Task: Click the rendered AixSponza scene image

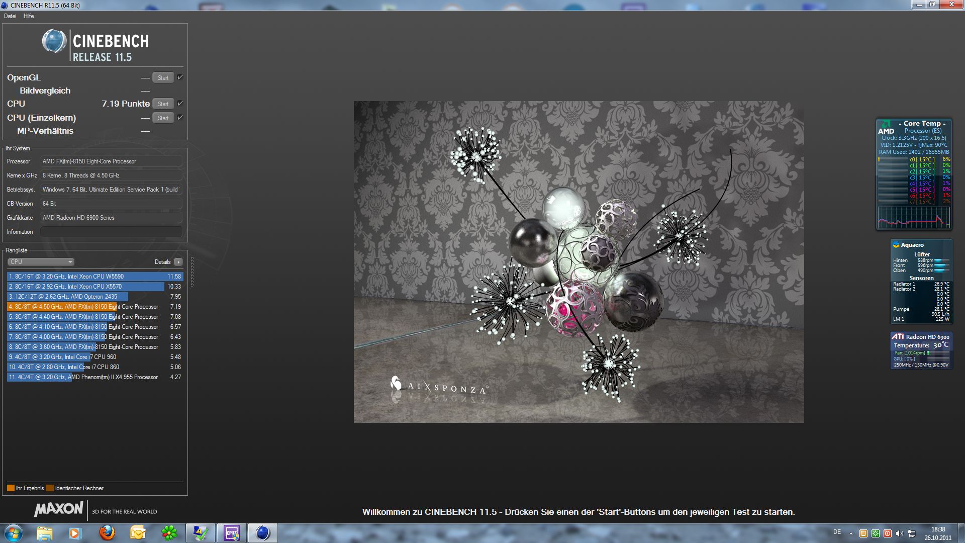Action: click(x=579, y=262)
